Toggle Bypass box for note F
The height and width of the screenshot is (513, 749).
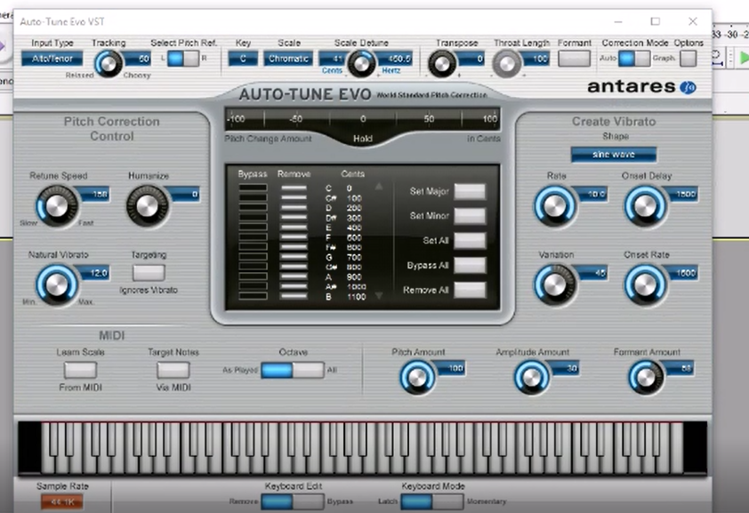point(253,237)
